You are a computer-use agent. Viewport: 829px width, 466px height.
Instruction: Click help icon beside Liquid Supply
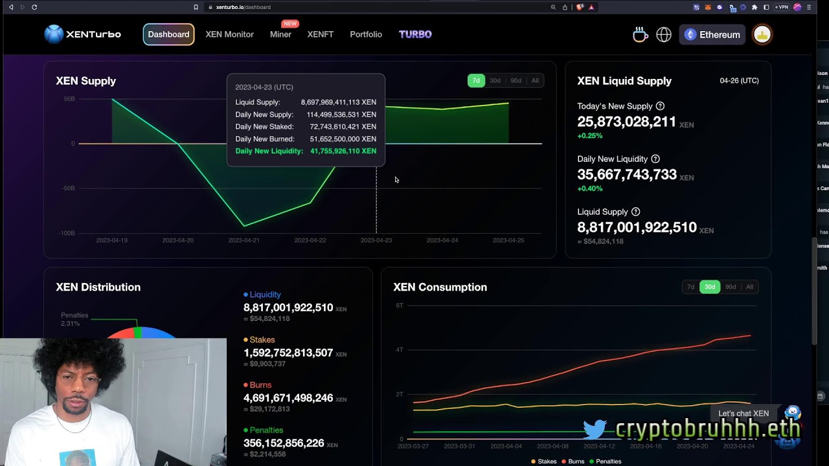pyautogui.click(x=635, y=212)
